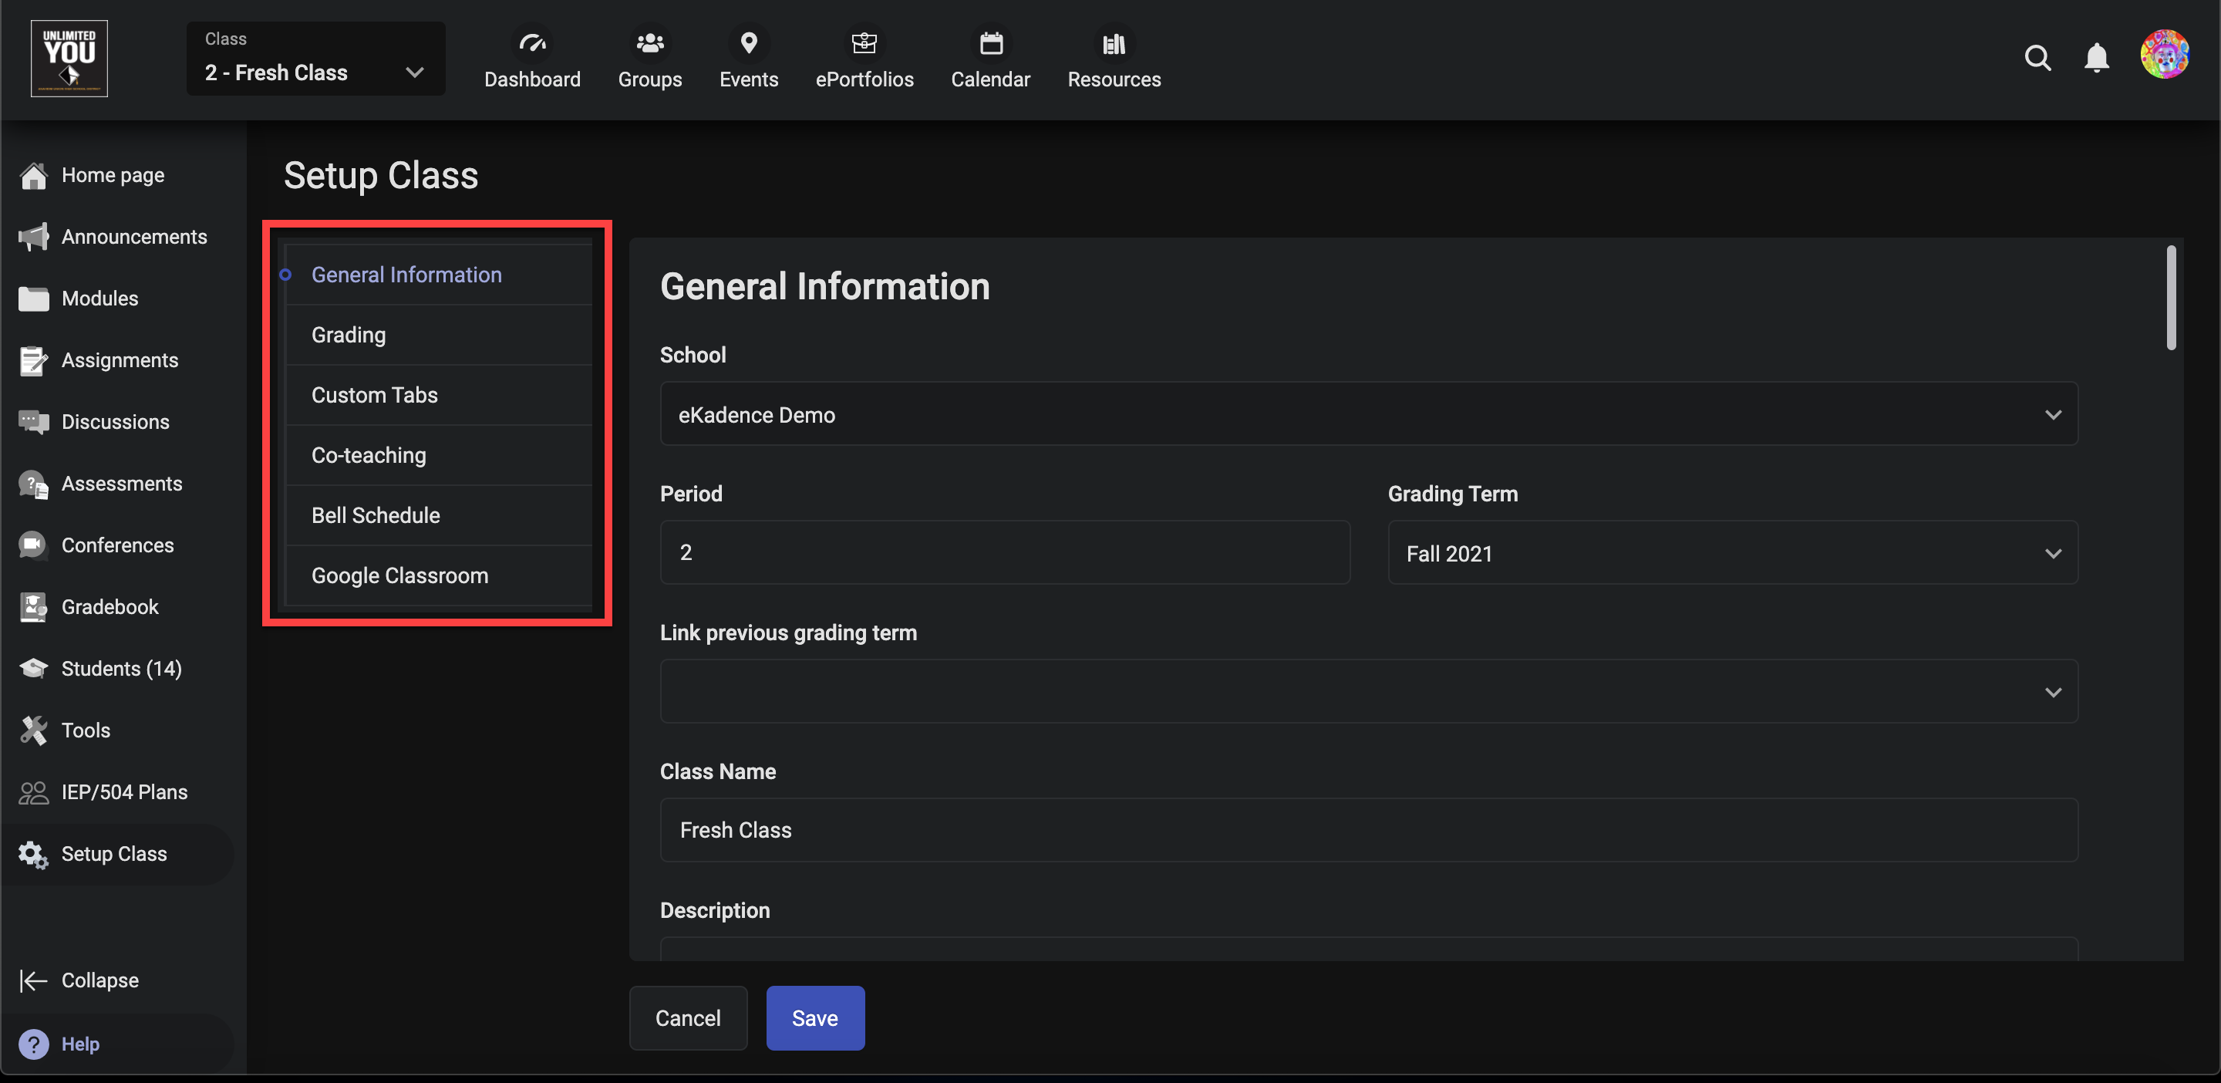The width and height of the screenshot is (2221, 1083).
Task: Open the search magnifier icon
Action: 2037,58
